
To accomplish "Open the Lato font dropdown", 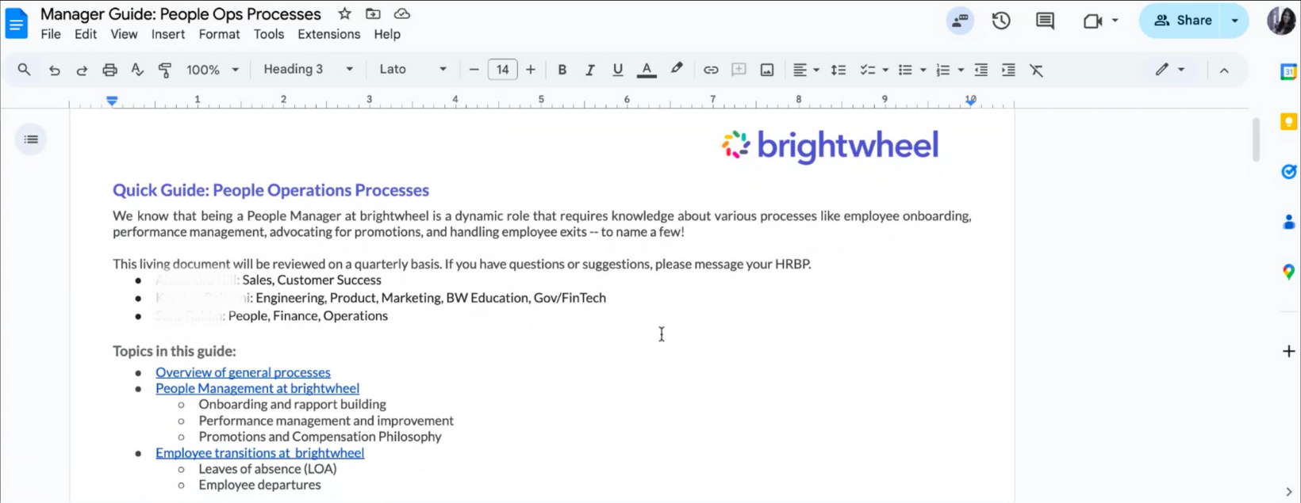I will click(413, 69).
